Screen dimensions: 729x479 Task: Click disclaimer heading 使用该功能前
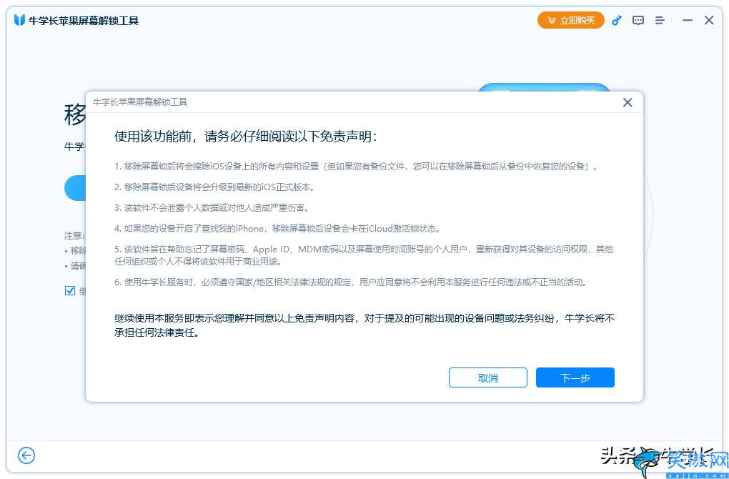245,137
